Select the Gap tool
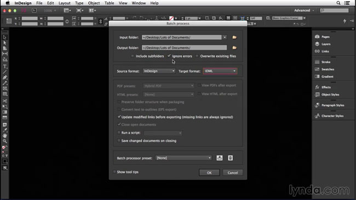356x200 pixels. tap(4, 54)
